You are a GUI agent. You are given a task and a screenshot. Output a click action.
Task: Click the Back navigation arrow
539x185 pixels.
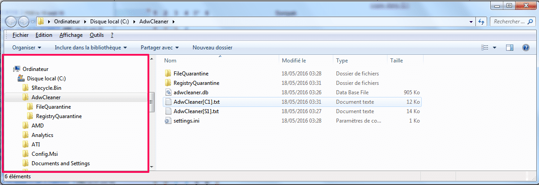11,22
